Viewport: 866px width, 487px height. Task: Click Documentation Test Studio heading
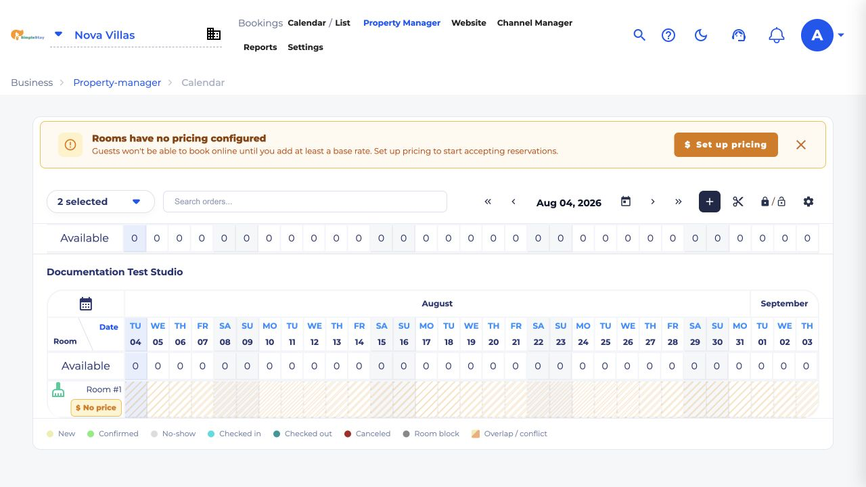115,272
